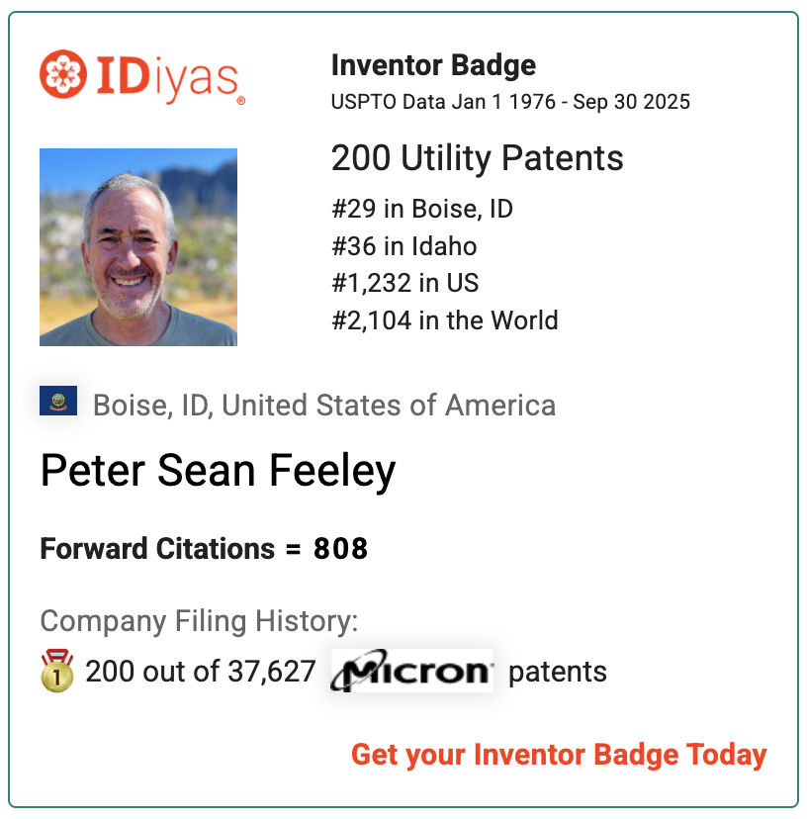Screen dimensions: 807x819
Task: Click the 200 Utility Patents count
Action: [477, 158]
